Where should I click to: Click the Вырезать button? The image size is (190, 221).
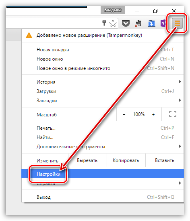click(87, 160)
